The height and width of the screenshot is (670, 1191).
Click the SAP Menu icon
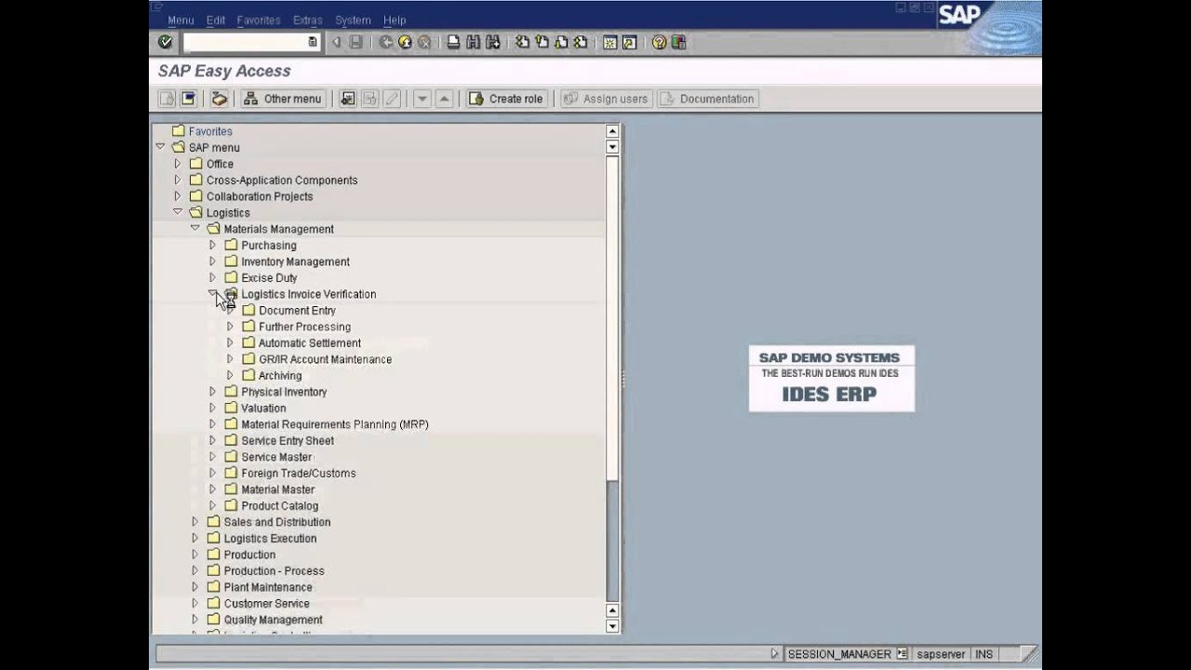click(188, 99)
